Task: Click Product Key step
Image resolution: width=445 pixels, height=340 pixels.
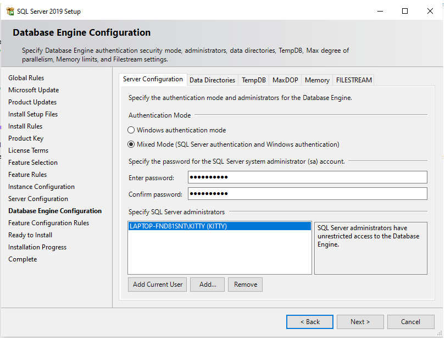Action: click(26, 138)
